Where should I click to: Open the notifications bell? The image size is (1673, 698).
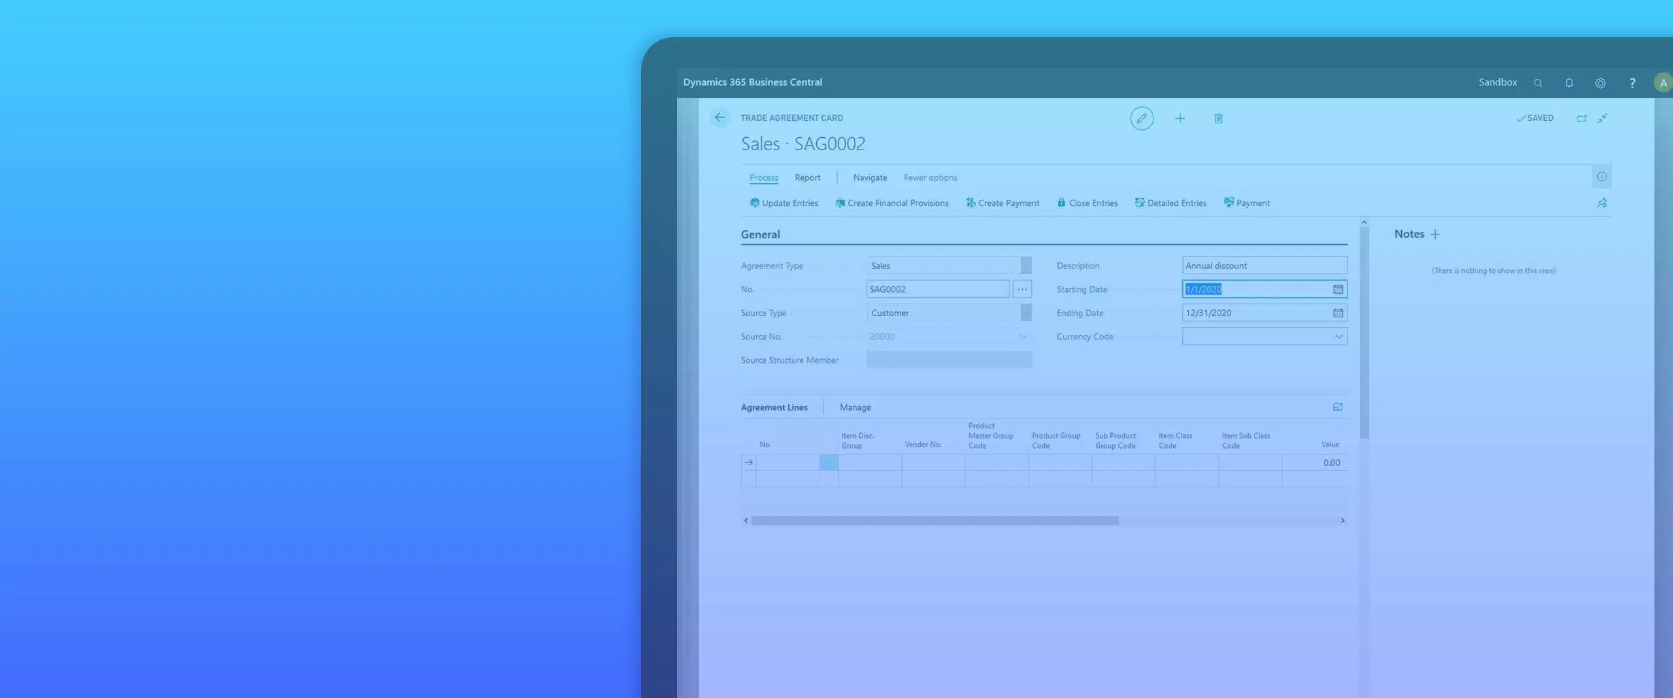[x=1568, y=83]
